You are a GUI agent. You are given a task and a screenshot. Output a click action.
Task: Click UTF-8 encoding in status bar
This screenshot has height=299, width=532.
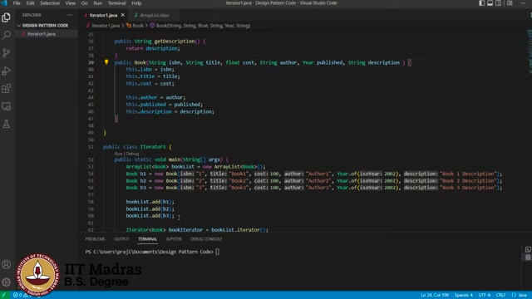click(485, 295)
